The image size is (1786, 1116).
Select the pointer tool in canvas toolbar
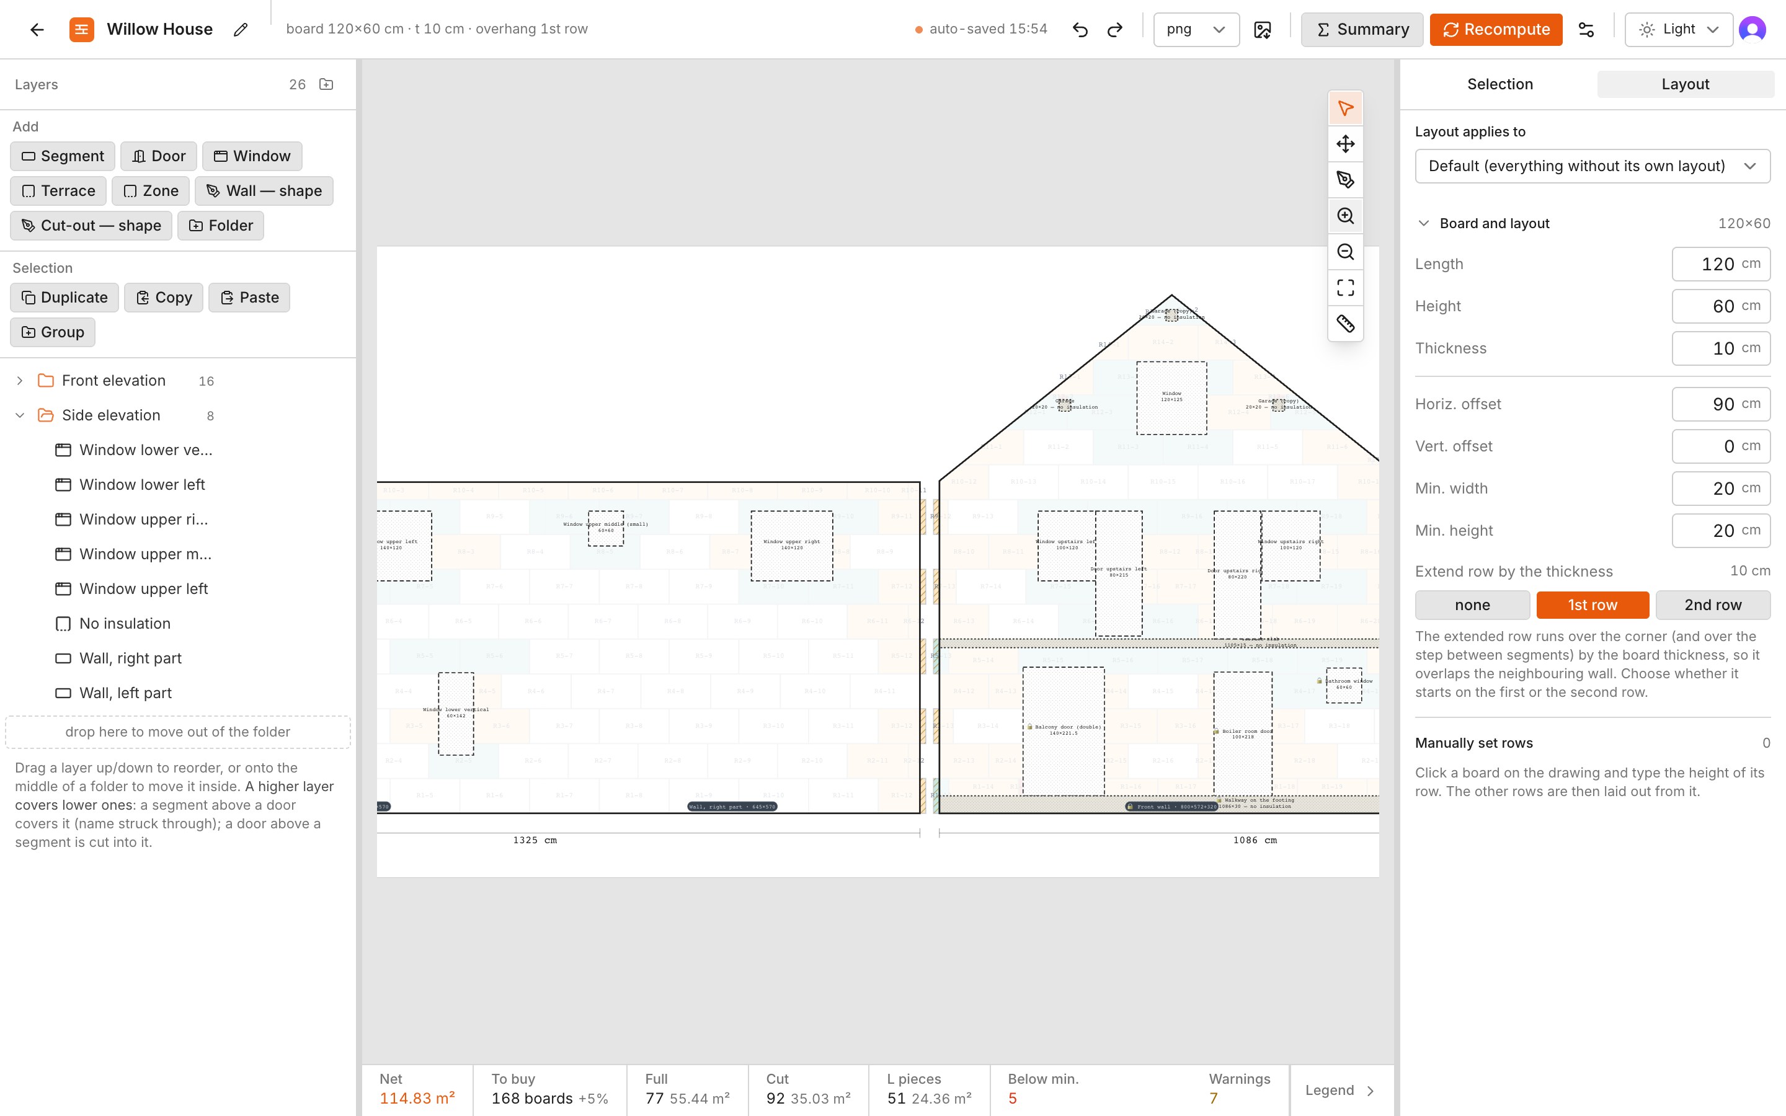coord(1346,108)
